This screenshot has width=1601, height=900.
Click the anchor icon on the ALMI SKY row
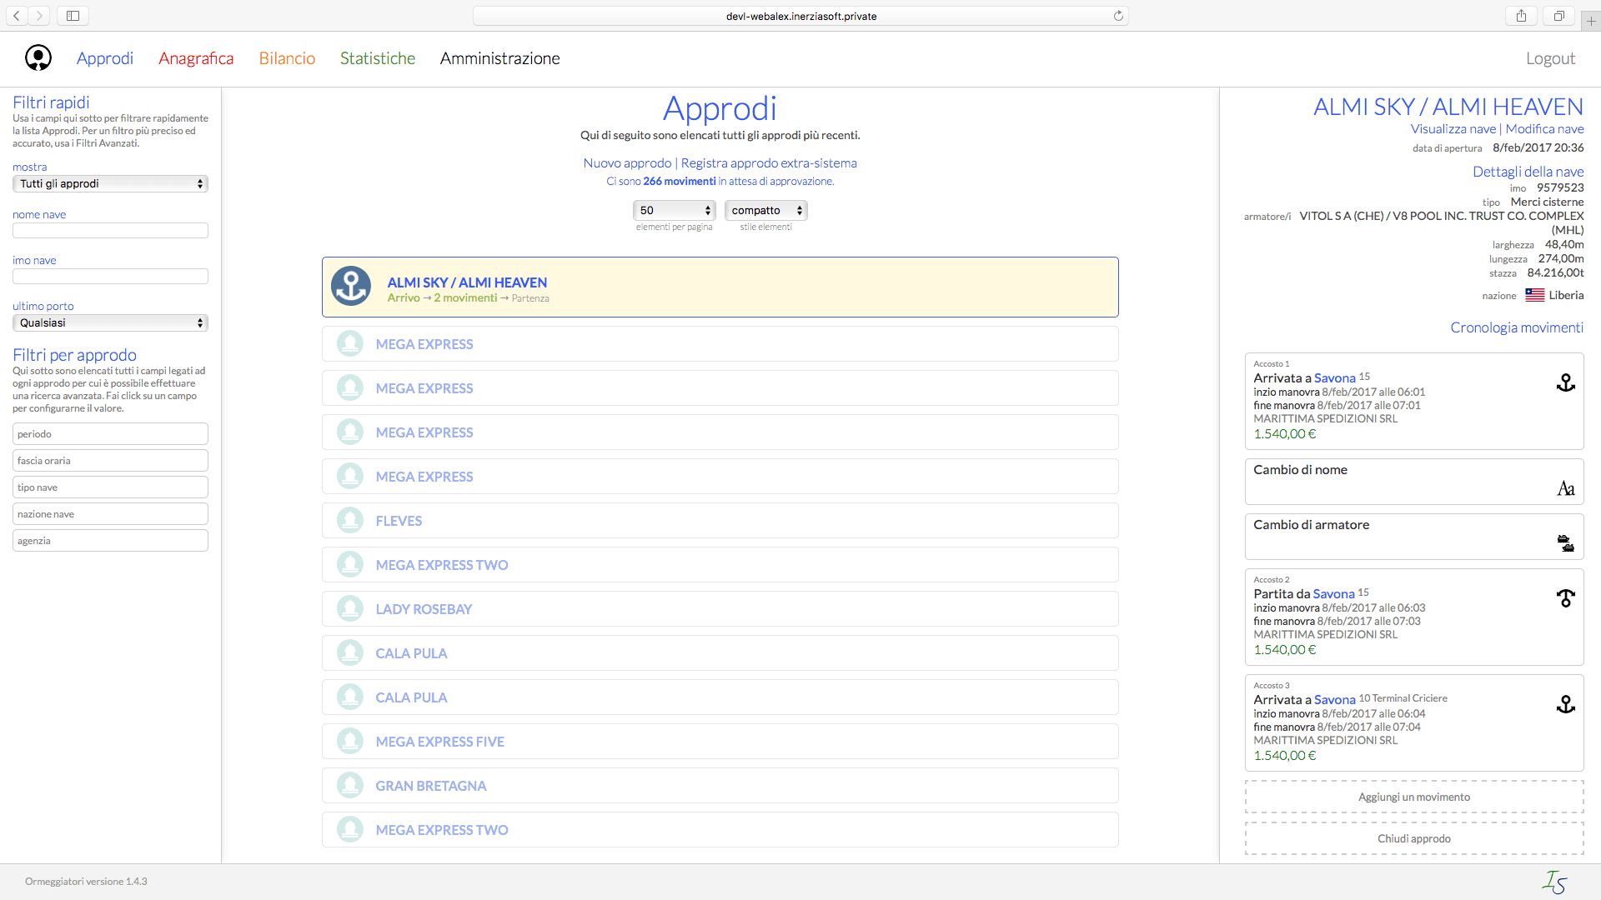351,286
